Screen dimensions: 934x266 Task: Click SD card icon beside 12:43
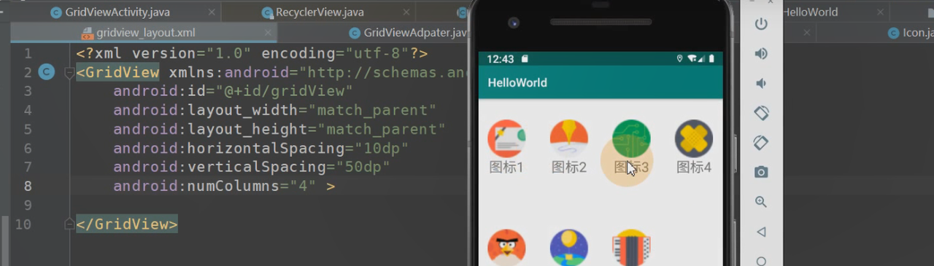525,58
